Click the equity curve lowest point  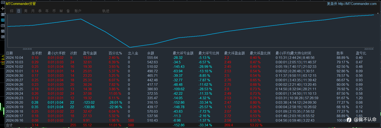[130, 47]
